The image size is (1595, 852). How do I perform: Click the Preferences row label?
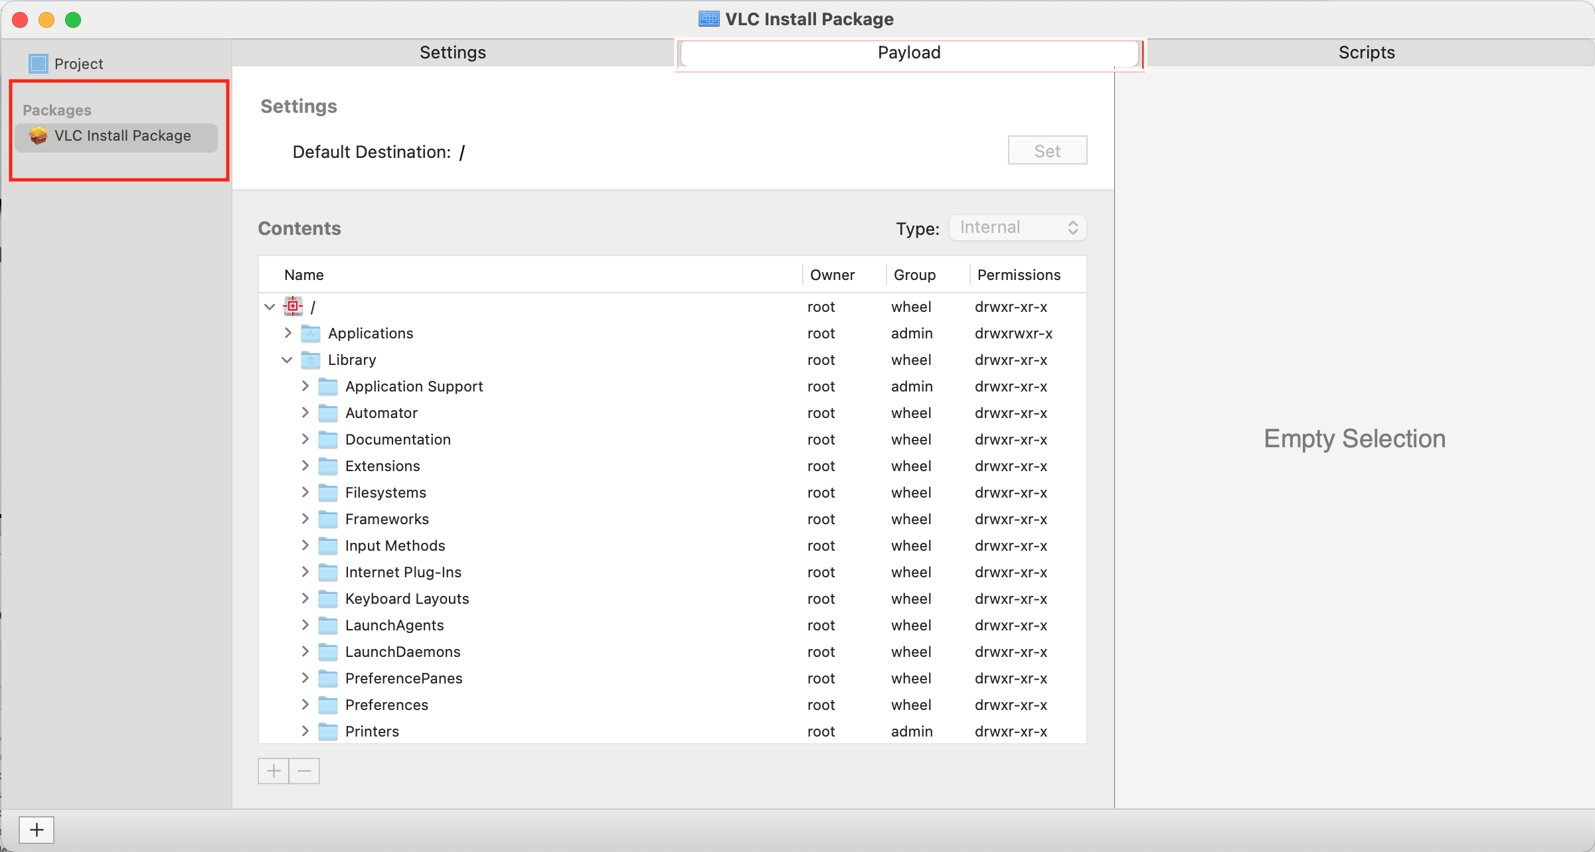click(x=386, y=705)
